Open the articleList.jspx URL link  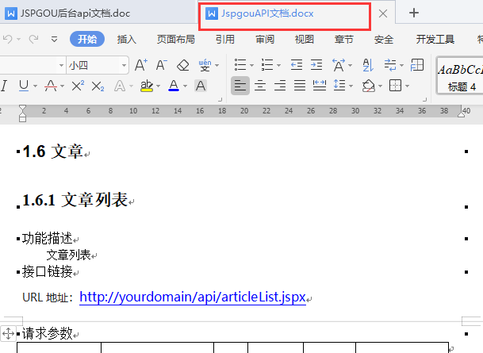coord(193,297)
